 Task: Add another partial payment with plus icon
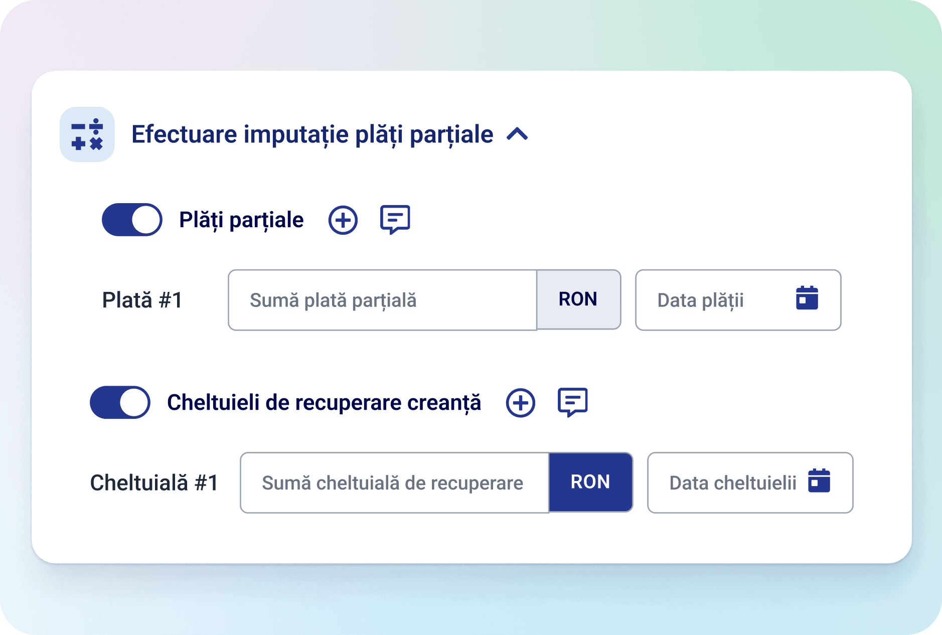pos(343,220)
